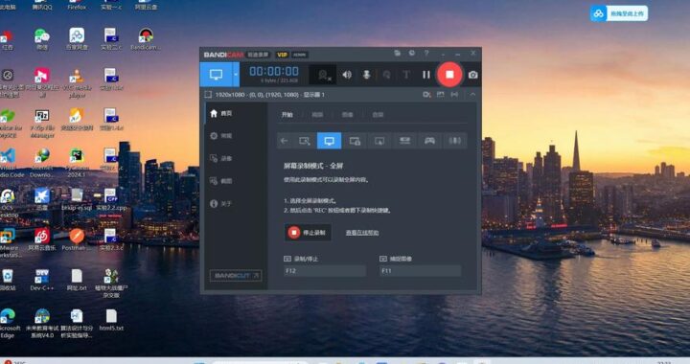Click the Baidu cloud upload floating widget
This screenshot has width=690, height=364.
(619, 13)
